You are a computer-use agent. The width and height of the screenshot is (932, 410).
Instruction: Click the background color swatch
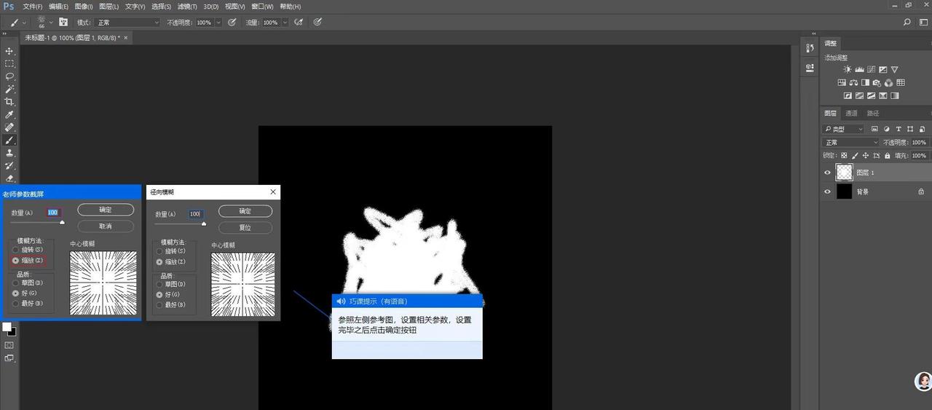[12, 332]
